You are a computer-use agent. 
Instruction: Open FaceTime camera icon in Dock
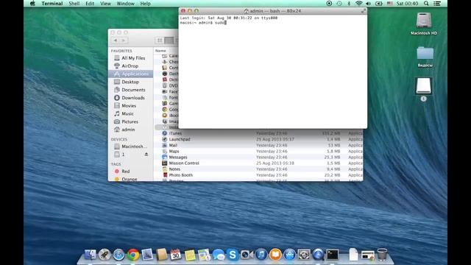pos(247,255)
